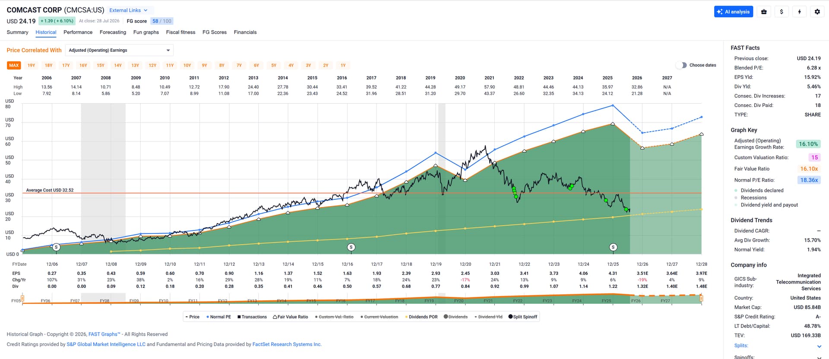Screen dimensions: 829x359
Task: Click the TEV value USD 169.33B
Action: click(806, 335)
